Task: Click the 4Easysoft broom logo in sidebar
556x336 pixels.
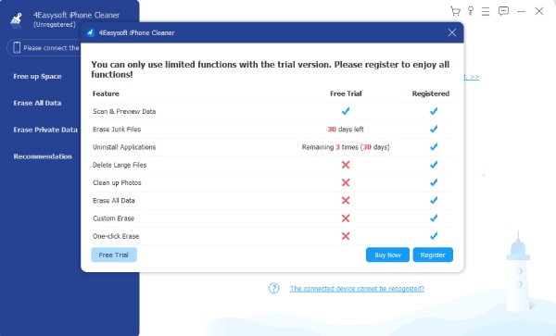Action: pos(16,19)
